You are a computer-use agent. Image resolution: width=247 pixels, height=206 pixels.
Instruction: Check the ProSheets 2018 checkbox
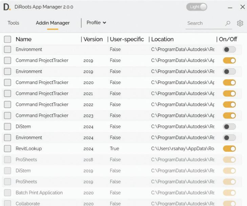click(7, 160)
